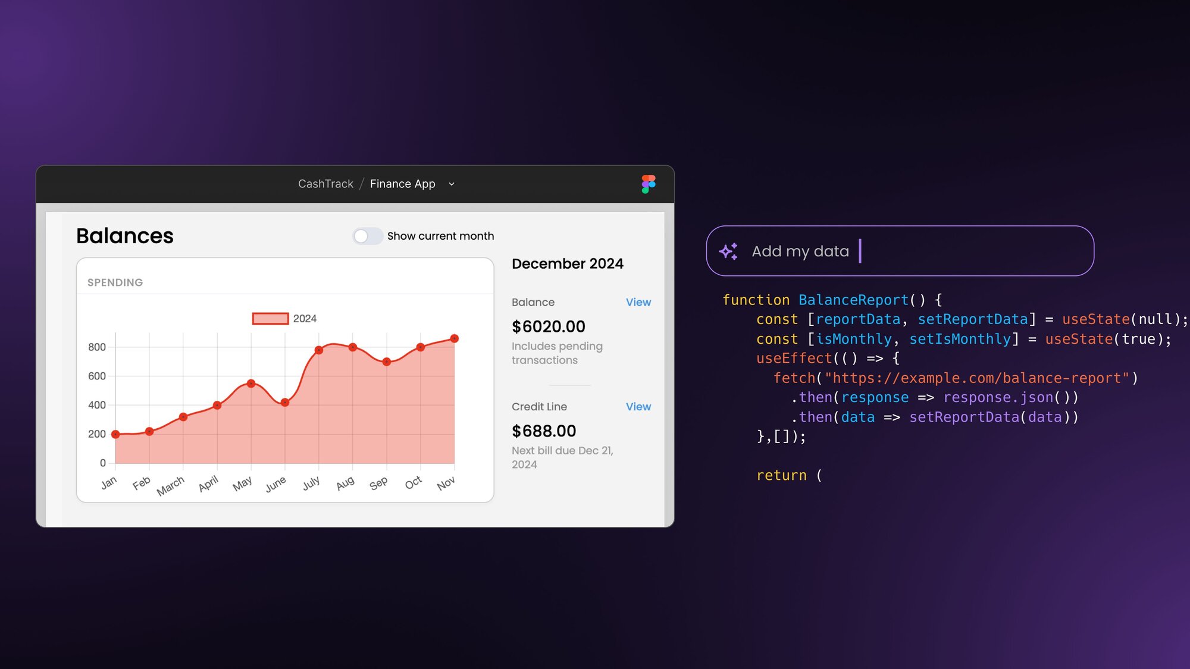Screen dimensions: 1190x669
Task: Click the Oct x-axis label
Action: [x=414, y=483]
